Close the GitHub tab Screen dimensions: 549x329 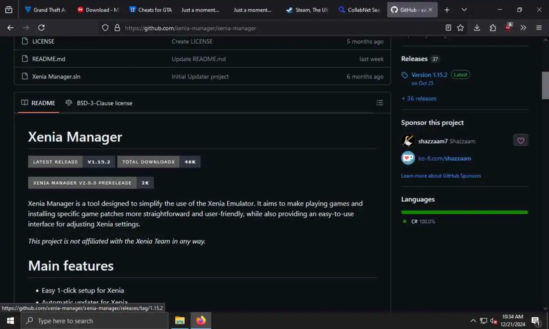pyautogui.click(x=431, y=9)
